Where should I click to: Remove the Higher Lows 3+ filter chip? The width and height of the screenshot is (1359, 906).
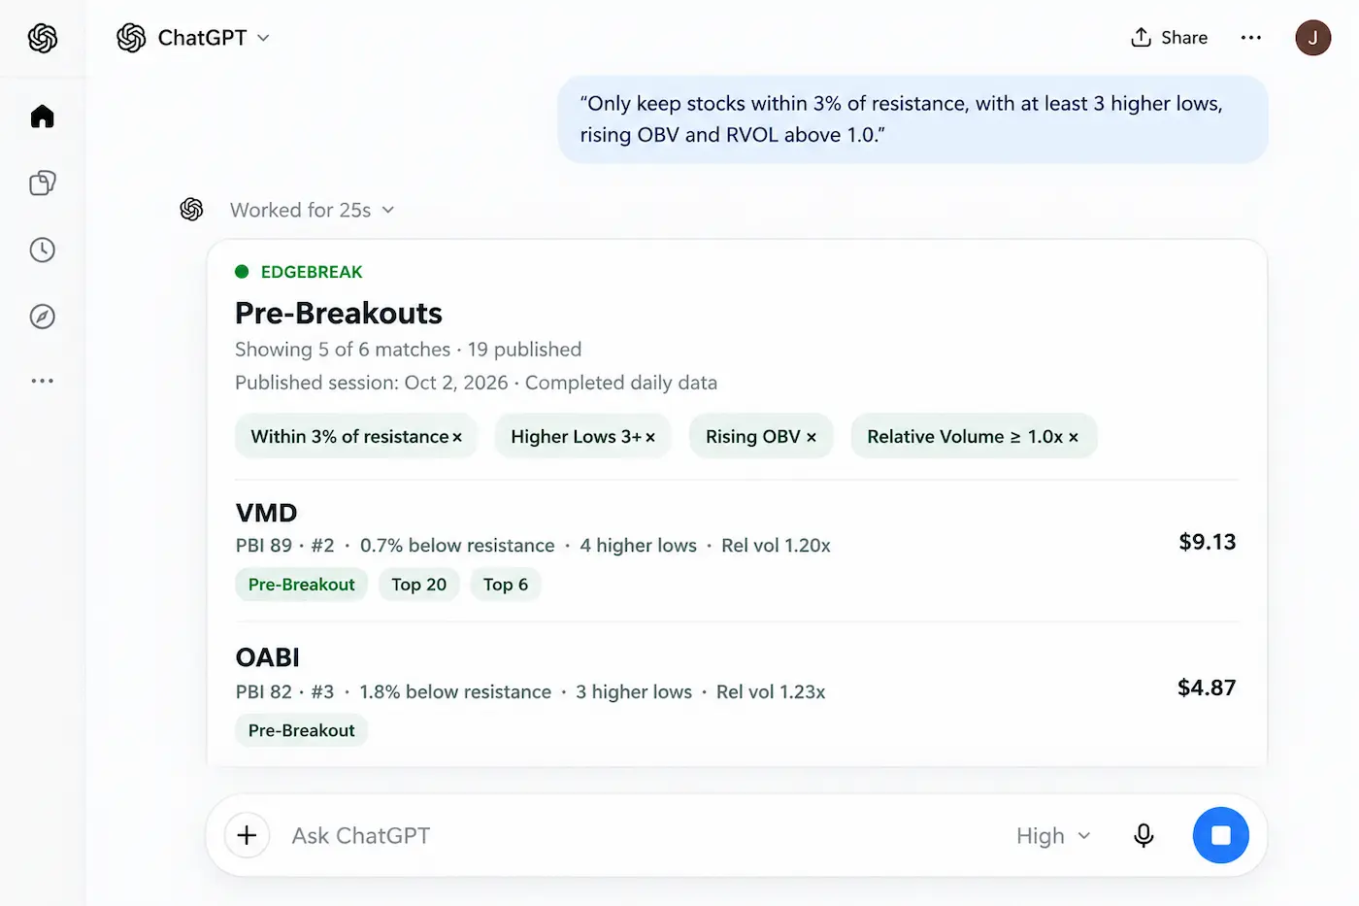(x=650, y=438)
